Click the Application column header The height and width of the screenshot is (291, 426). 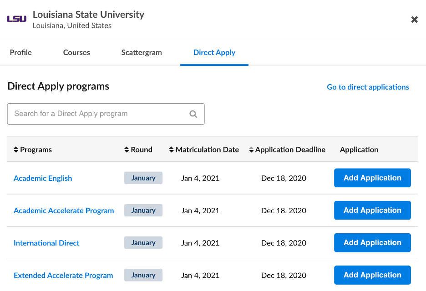(359, 150)
